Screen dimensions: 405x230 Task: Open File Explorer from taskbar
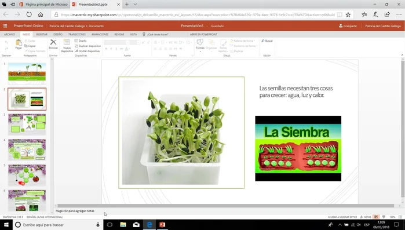[123, 225]
